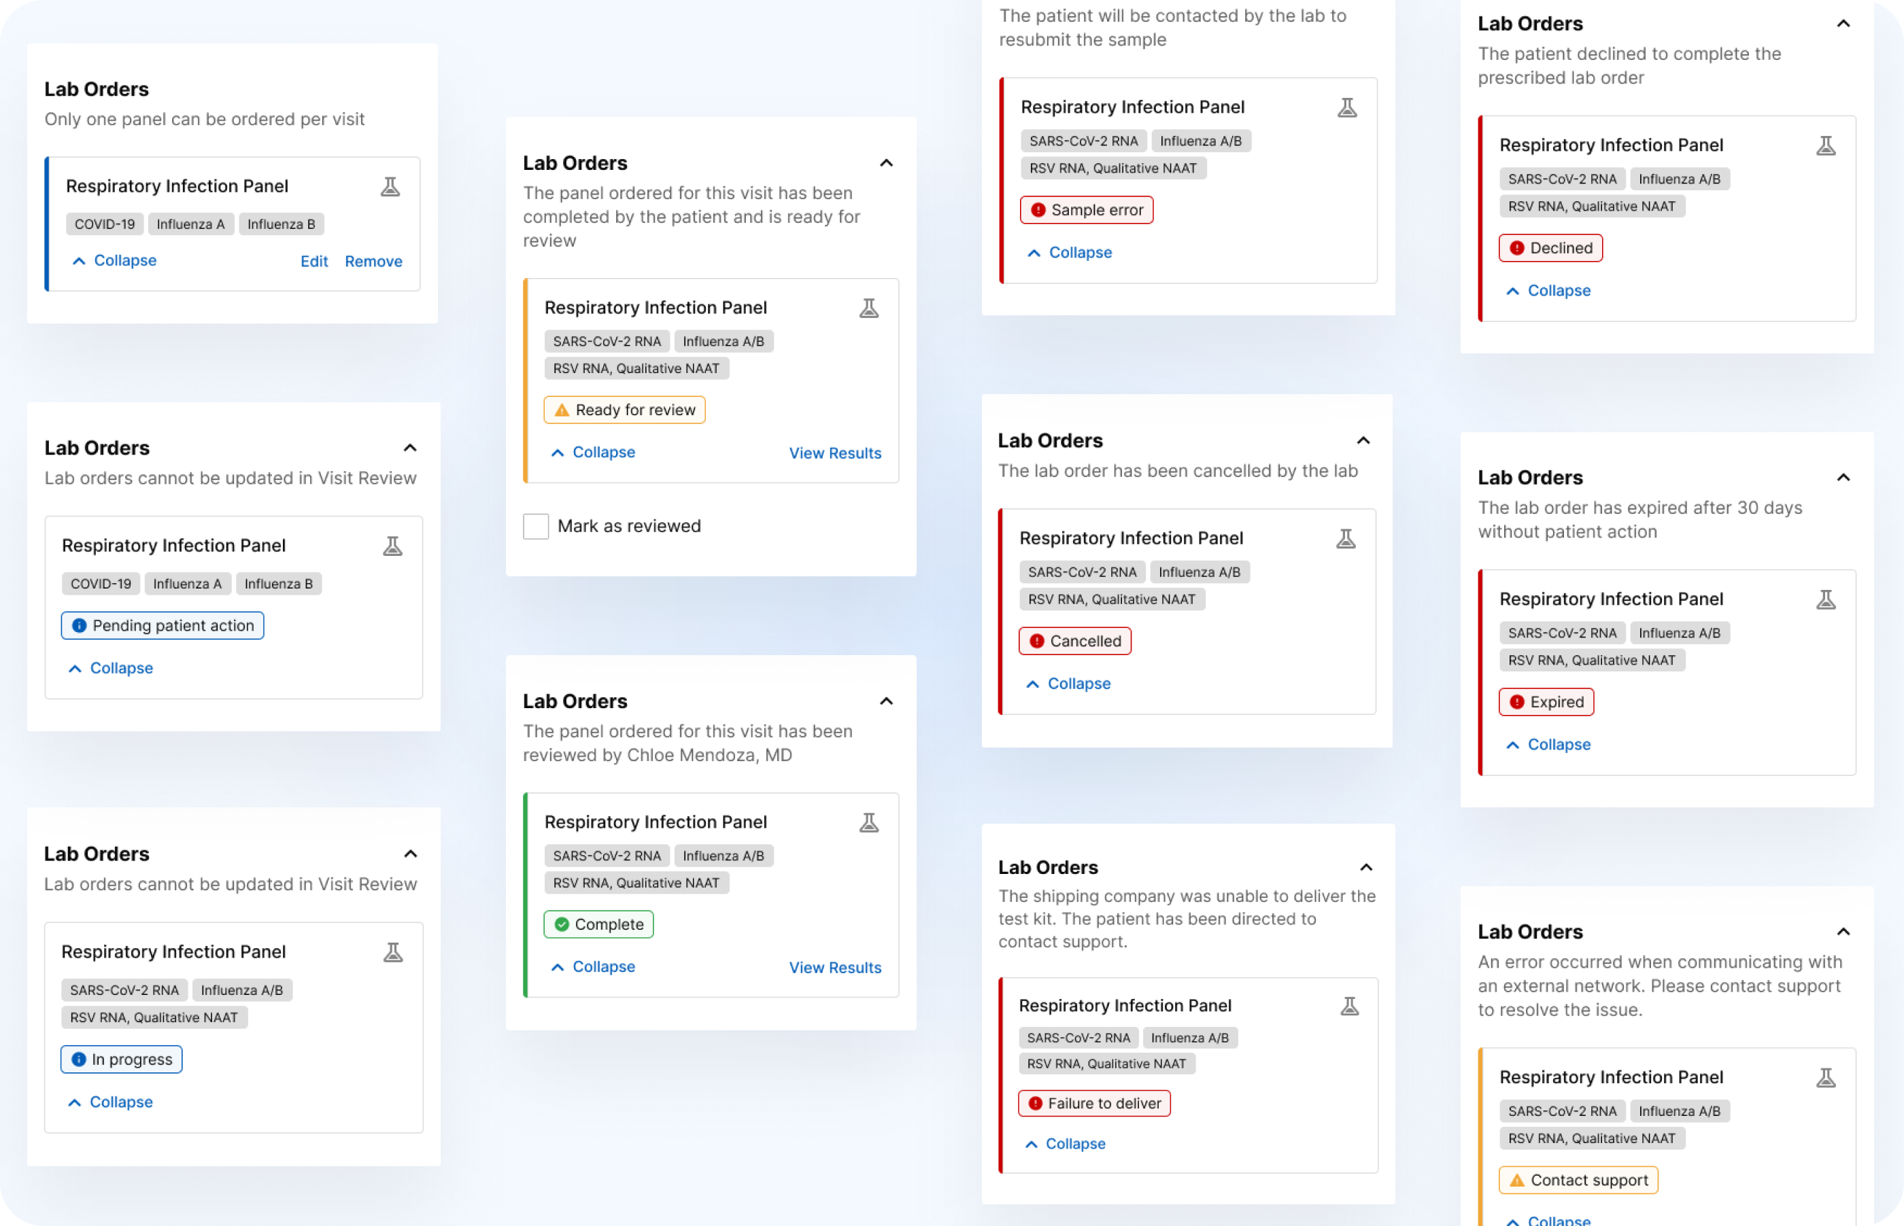Collapse the Lab Orders section above Pending patient action
This screenshot has height=1226, width=1904.
pyautogui.click(x=410, y=449)
